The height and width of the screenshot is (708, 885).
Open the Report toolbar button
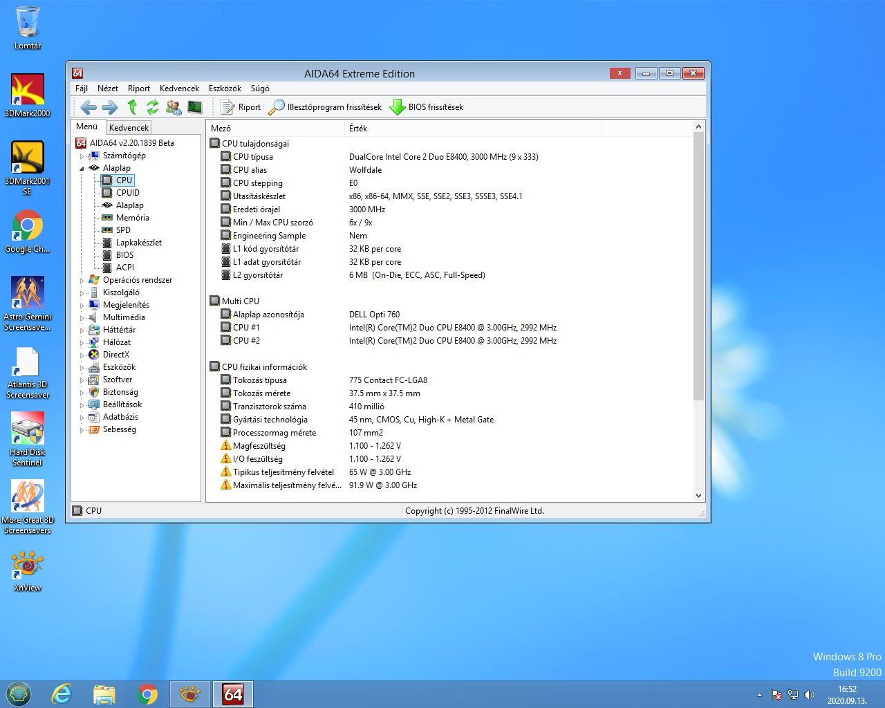point(241,107)
